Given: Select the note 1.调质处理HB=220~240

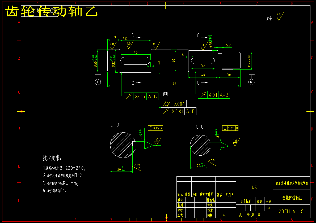Looking at the screenshot, I should 64,168.
